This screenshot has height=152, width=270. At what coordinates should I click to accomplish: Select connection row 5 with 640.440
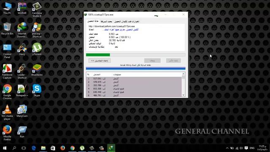pyautogui.click(x=134, y=92)
